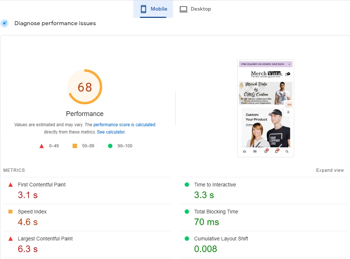Click the orange square beside Speed Index

11,212
